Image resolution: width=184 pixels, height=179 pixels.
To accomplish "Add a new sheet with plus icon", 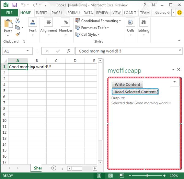I will pos(54,168).
